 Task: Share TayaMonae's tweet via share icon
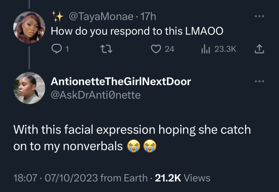259,49
